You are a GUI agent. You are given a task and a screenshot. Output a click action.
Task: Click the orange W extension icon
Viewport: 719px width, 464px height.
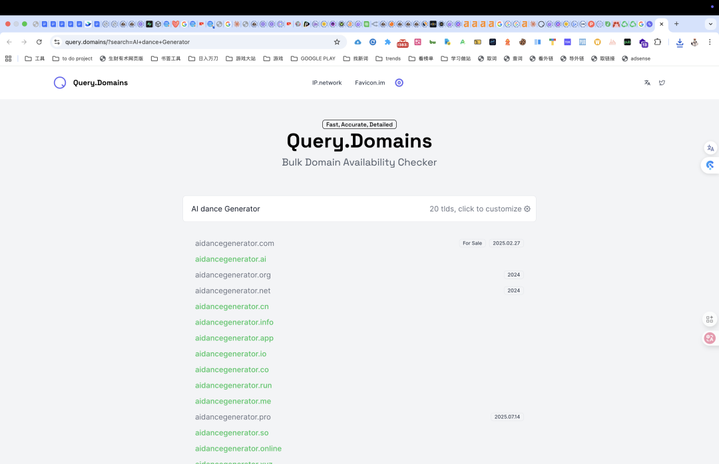point(597,42)
